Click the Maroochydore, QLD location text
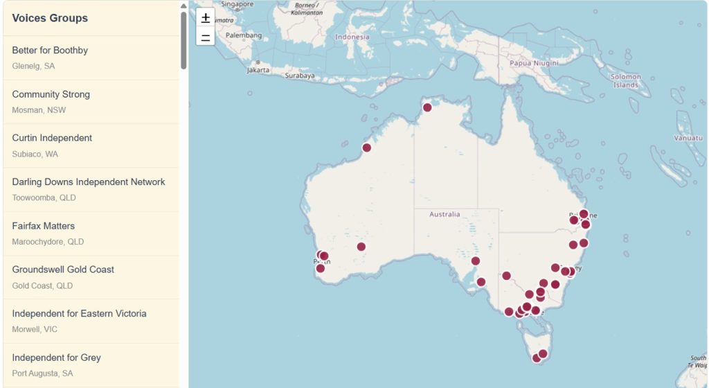This screenshot has height=388, width=709. pos(48,242)
